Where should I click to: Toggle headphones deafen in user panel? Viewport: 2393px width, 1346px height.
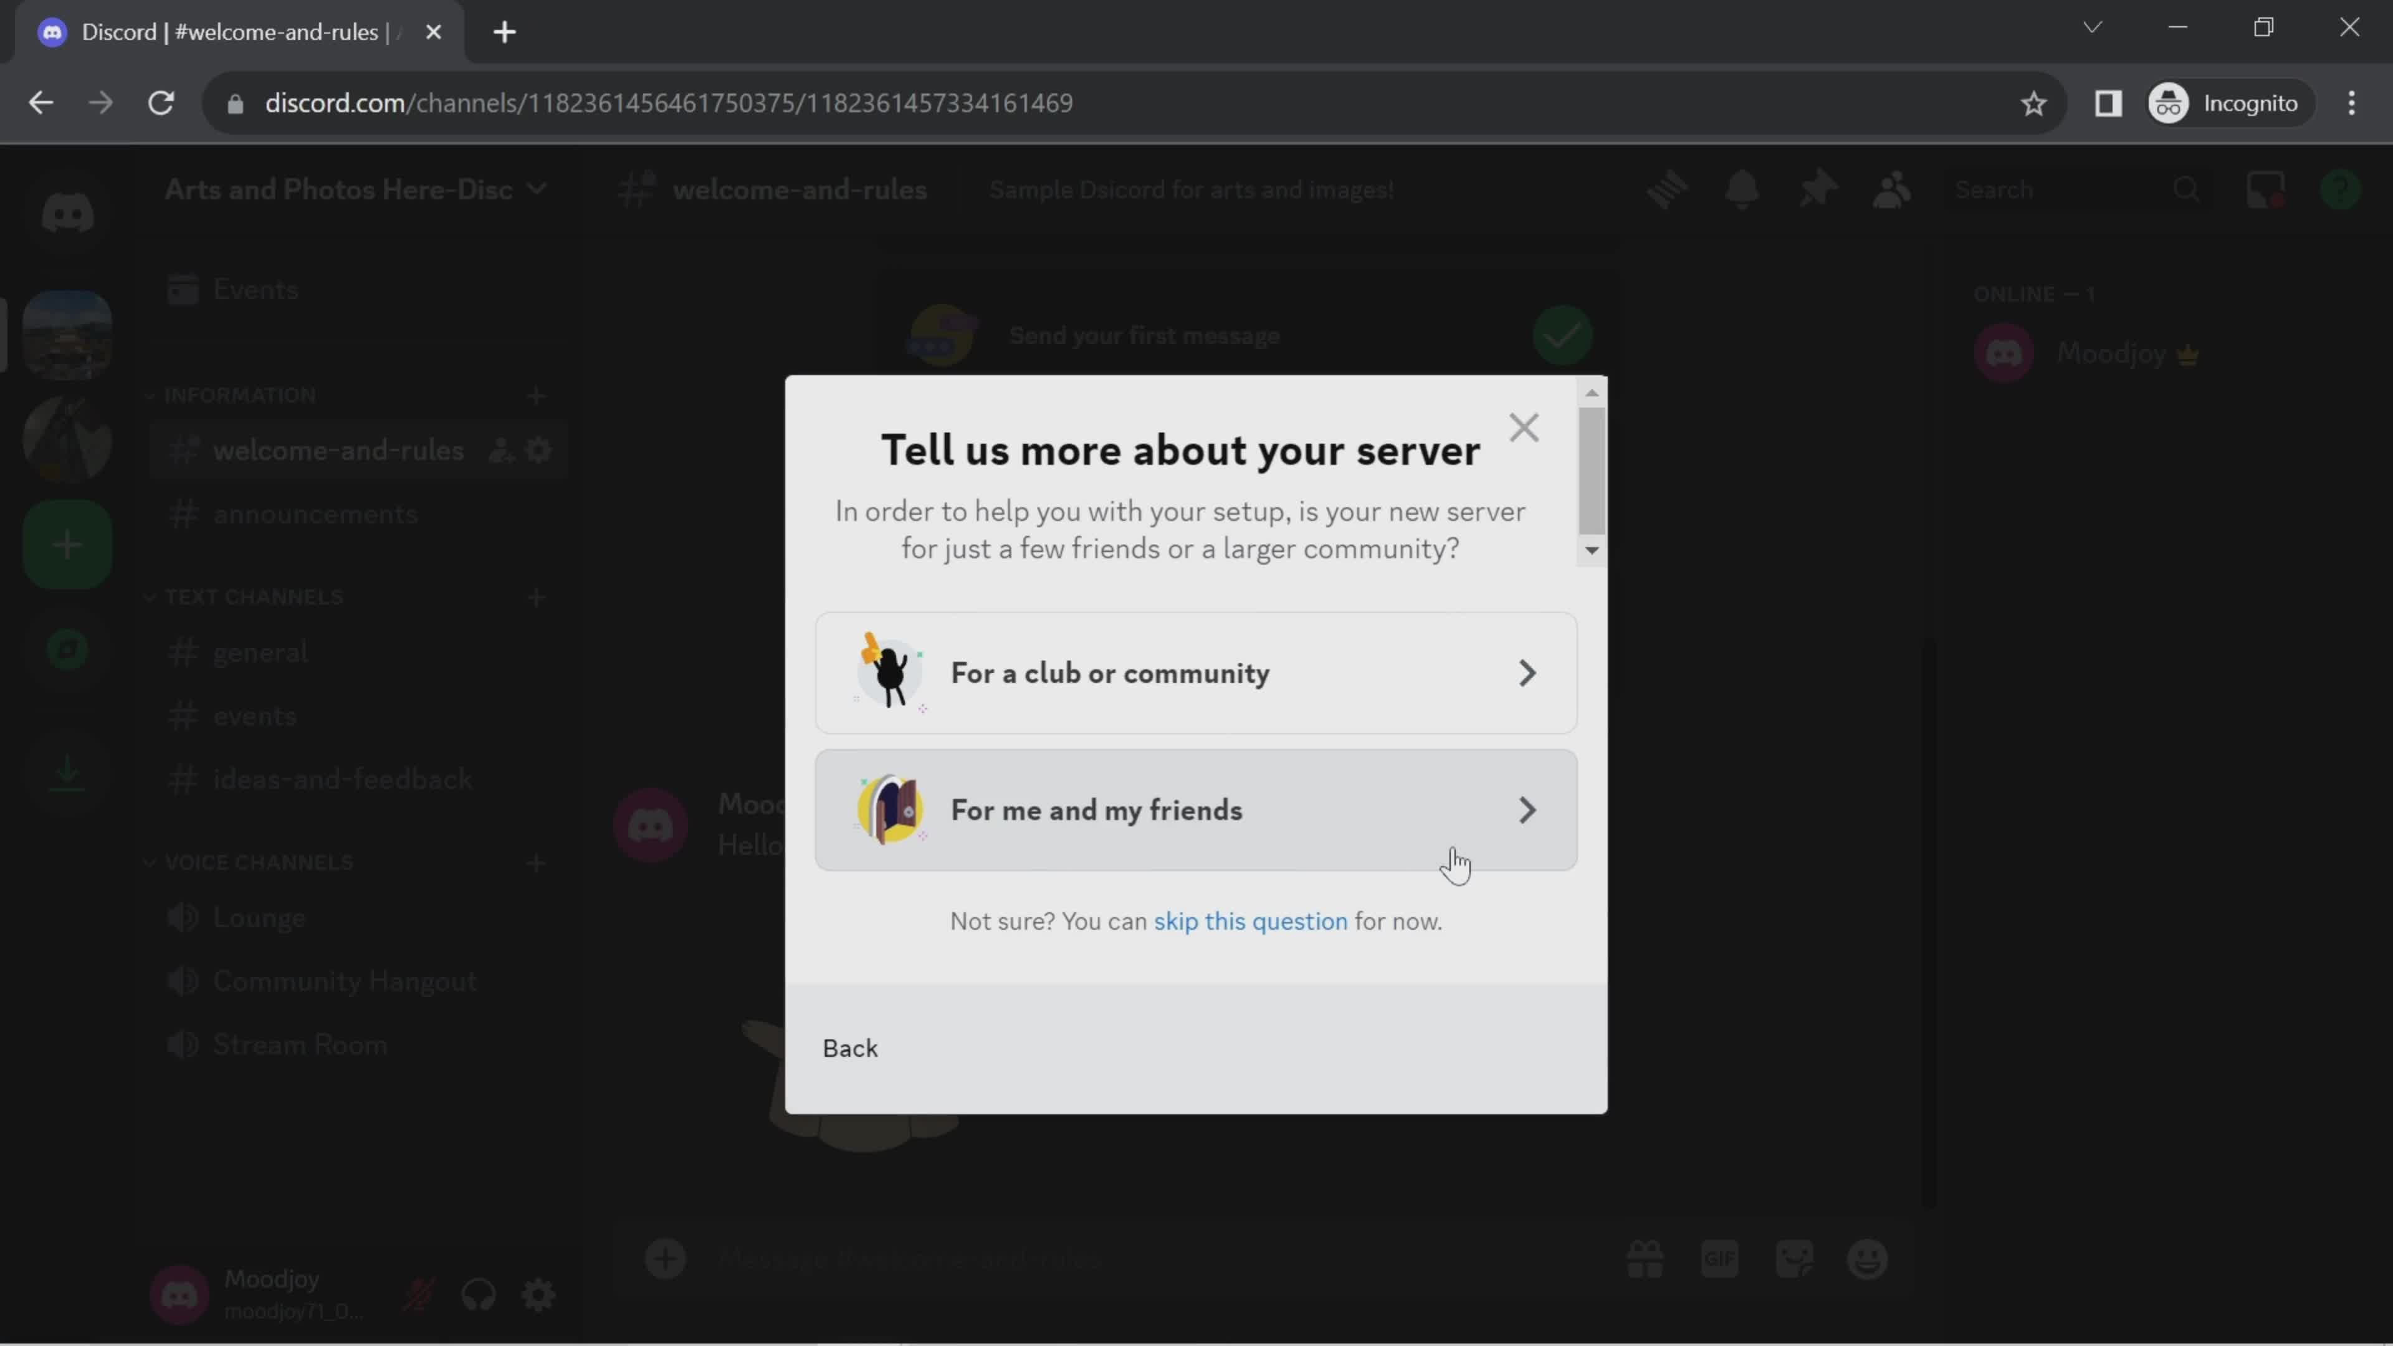point(479,1295)
